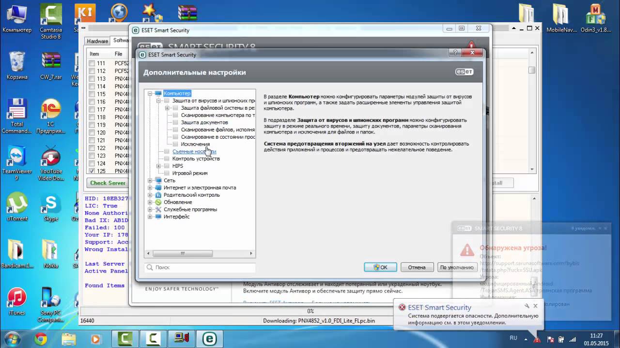Open the Bandicam folder on desktop
The width and height of the screenshot is (620, 348).
[17, 254]
